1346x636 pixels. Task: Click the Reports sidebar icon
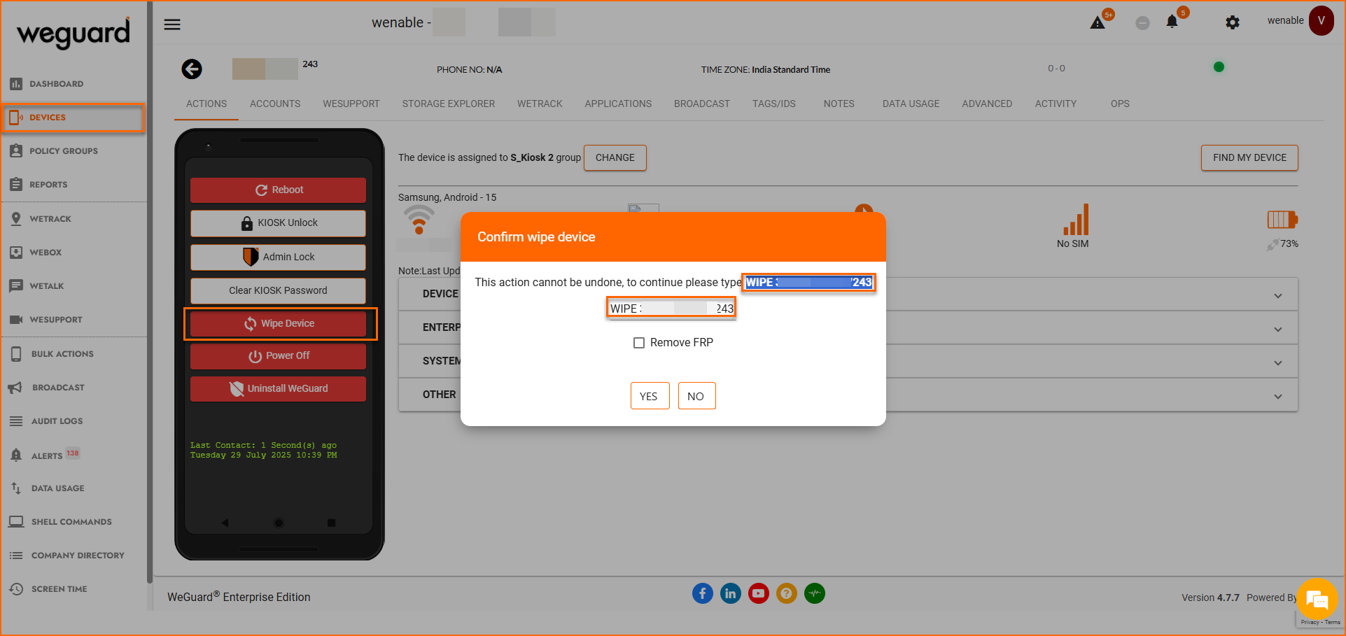click(x=16, y=185)
